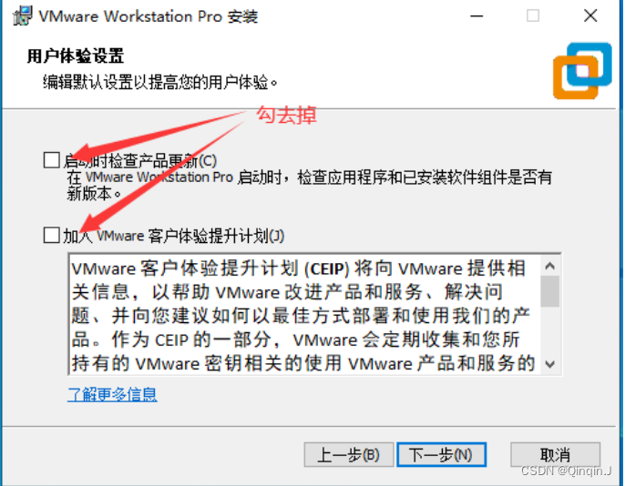Minimize the VMware Workstation Pro installer window
Screen dimensions: 625x486
(x=476, y=16)
